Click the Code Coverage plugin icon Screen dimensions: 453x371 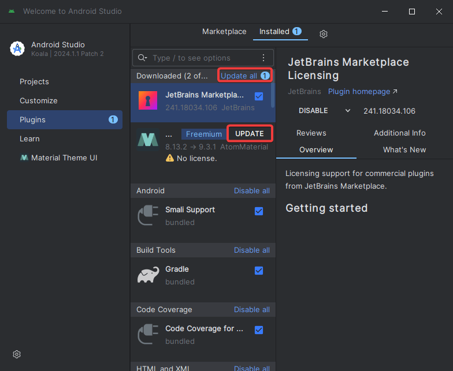click(148, 335)
